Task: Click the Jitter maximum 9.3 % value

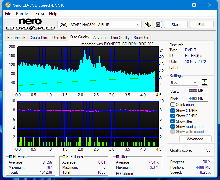Action: coord(154,167)
